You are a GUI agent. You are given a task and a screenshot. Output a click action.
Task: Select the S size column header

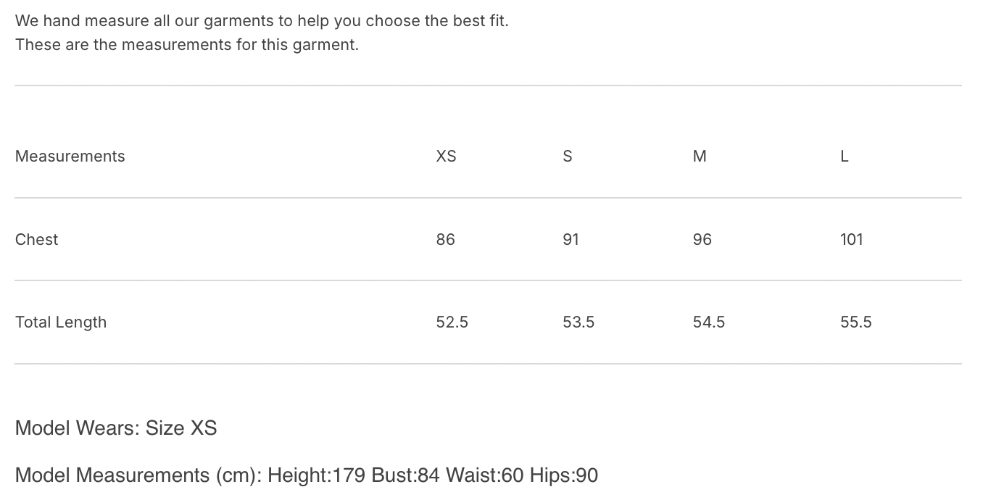pyautogui.click(x=568, y=157)
